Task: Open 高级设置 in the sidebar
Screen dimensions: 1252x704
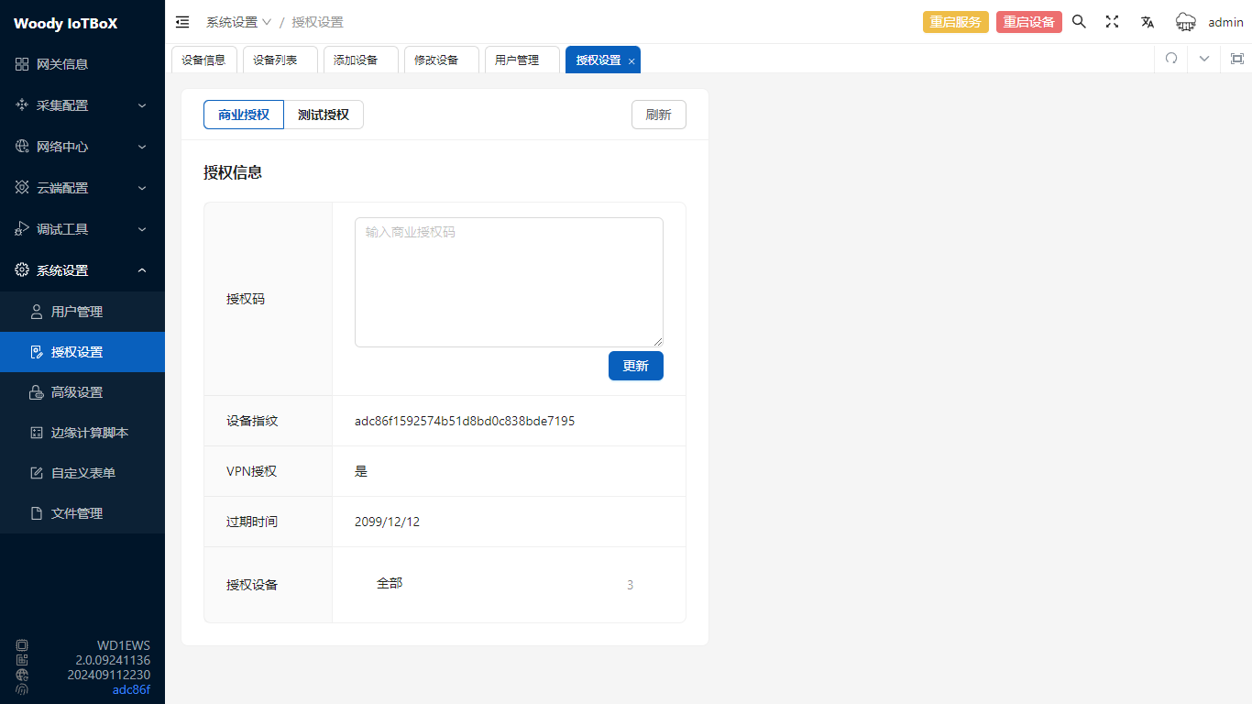Action: [x=77, y=392]
